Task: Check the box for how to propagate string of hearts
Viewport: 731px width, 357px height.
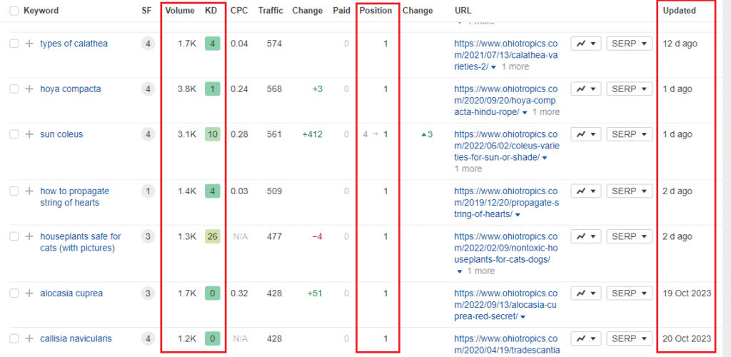Action: pos(14,191)
